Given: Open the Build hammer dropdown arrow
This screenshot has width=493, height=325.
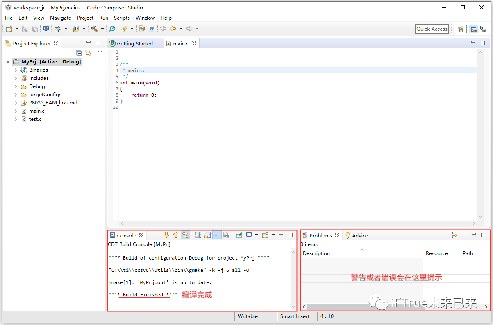Looking at the screenshot, I should point(102,29).
